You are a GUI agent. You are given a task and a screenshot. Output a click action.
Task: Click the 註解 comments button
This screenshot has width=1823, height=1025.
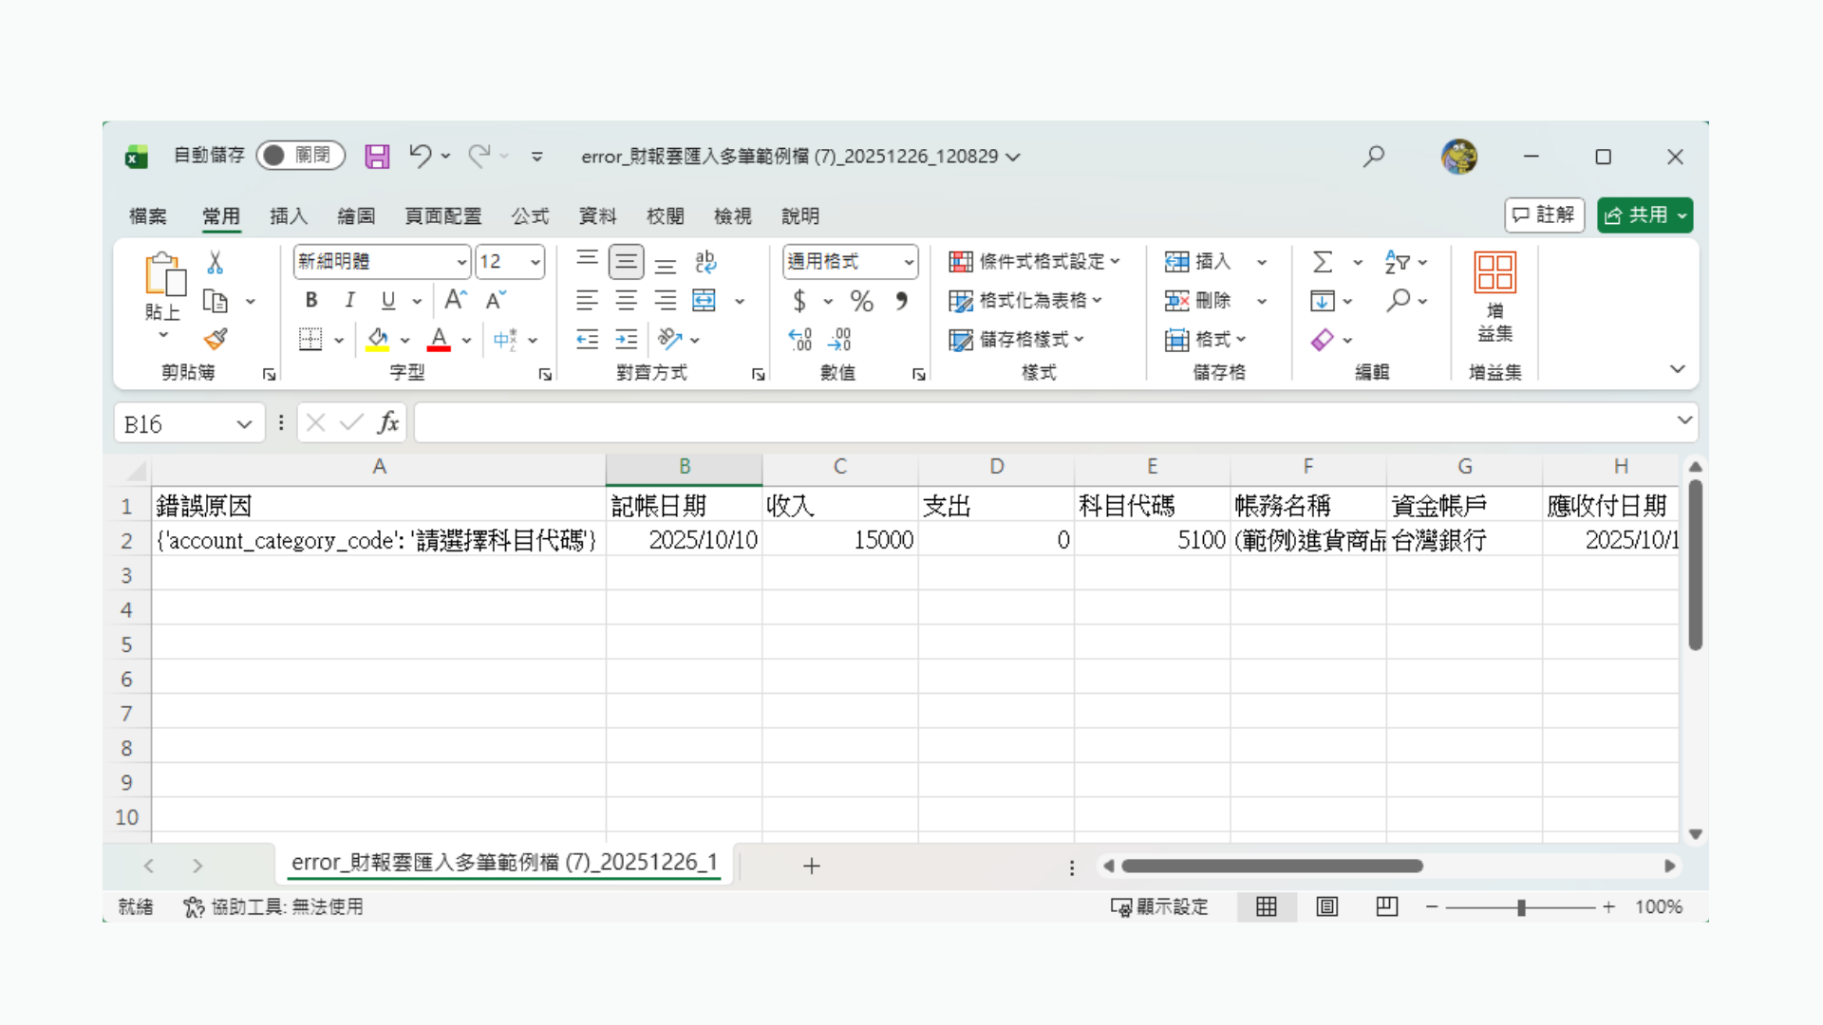pos(1544,215)
